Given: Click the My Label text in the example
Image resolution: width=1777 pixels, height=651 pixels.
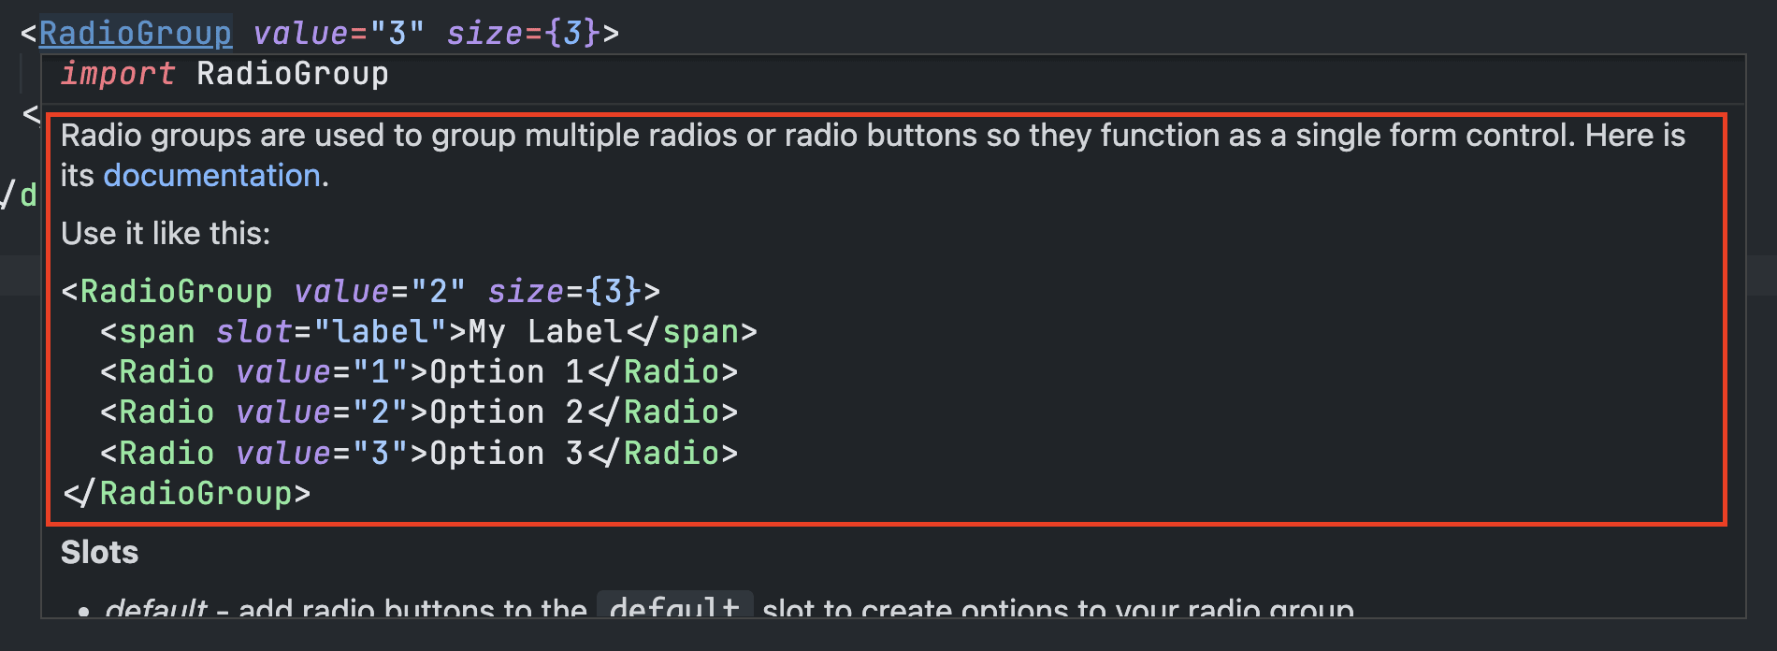Looking at the screenshot, I should pyautogui.click(x=542, y=331).
